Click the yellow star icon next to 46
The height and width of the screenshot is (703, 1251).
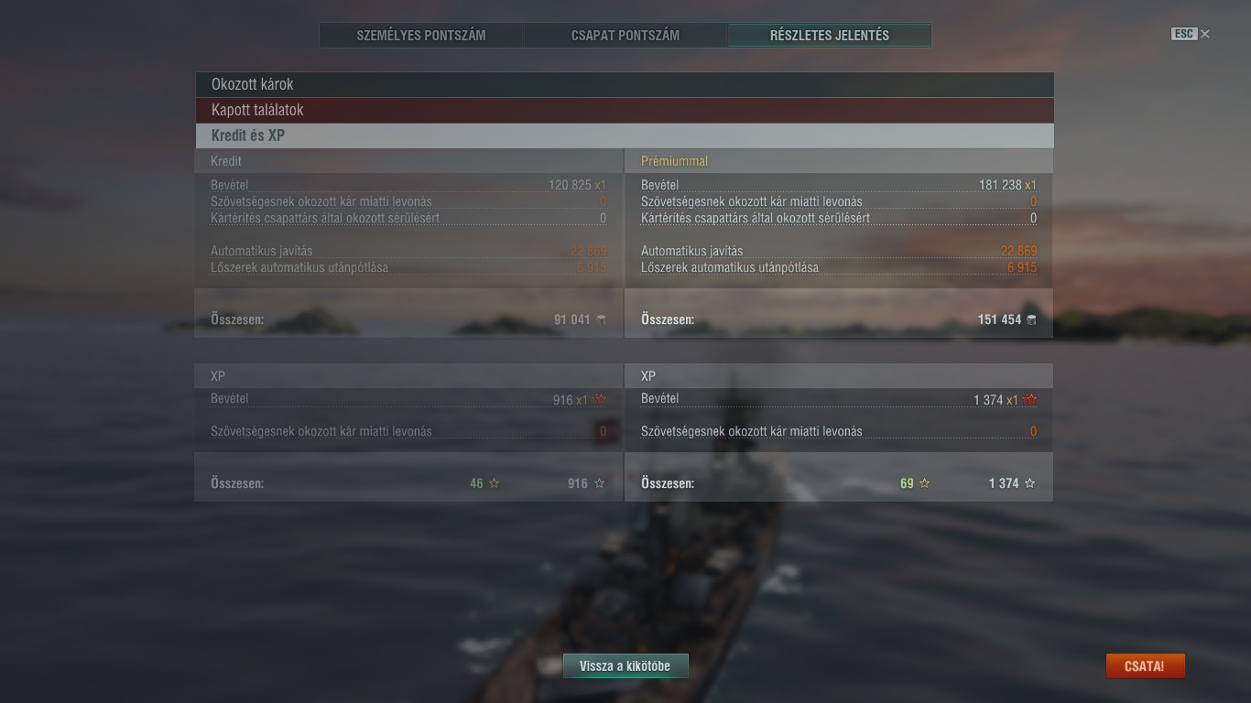point(495,483)
